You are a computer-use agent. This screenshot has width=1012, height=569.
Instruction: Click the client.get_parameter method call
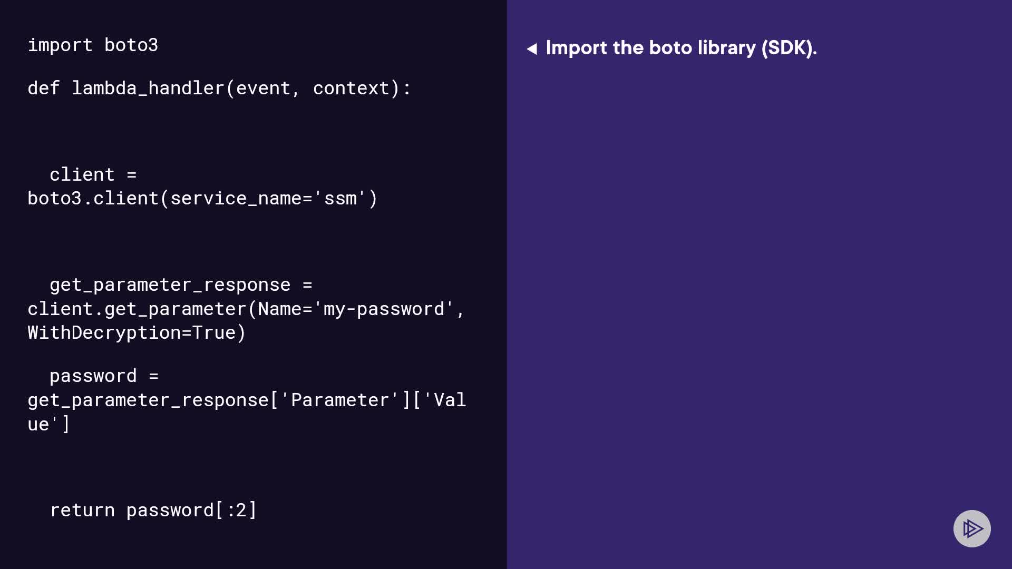pyautogui.click(x=137, y=309)
